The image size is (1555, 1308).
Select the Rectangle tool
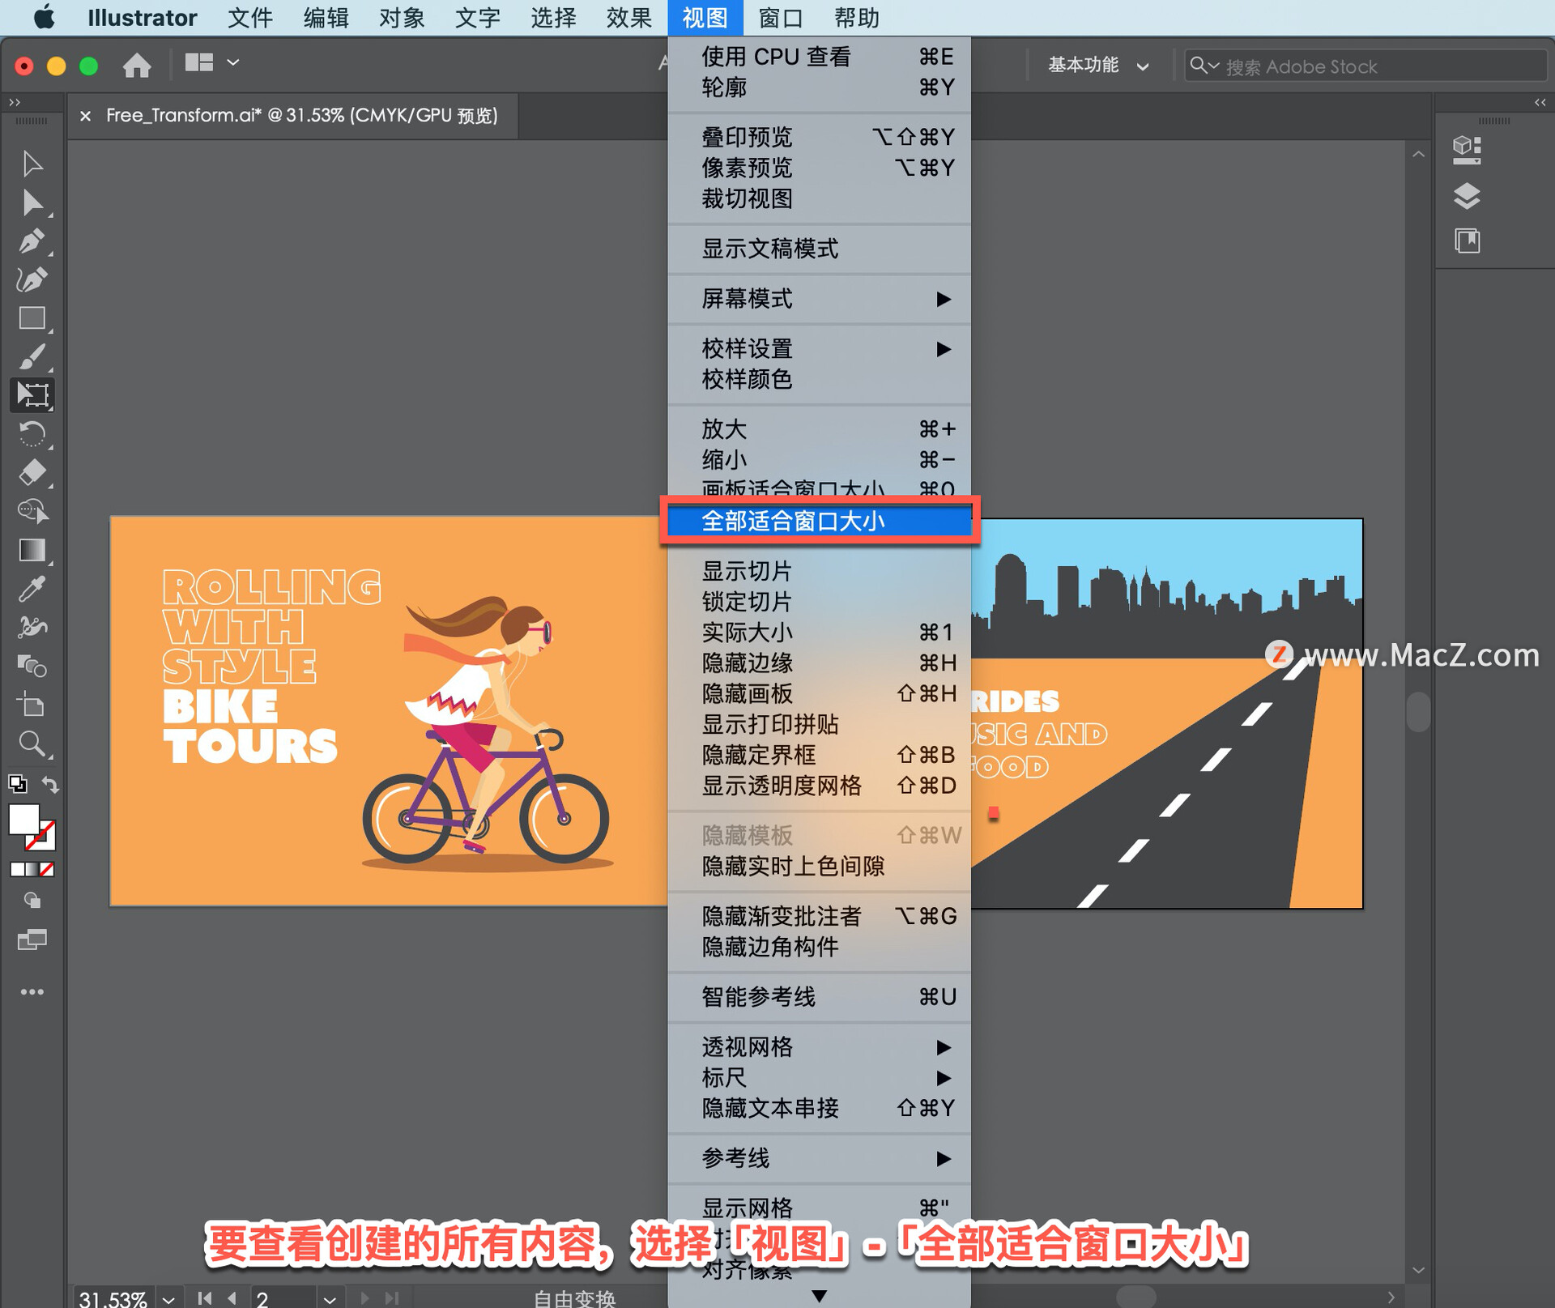pyautogui.click(x=32, y=318)
